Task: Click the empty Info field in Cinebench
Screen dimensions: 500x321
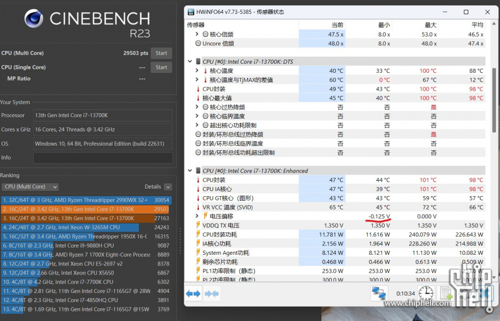Action: [103, 158]
